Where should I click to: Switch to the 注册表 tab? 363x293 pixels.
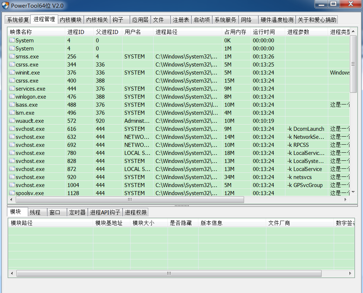[x=181, y=20]
